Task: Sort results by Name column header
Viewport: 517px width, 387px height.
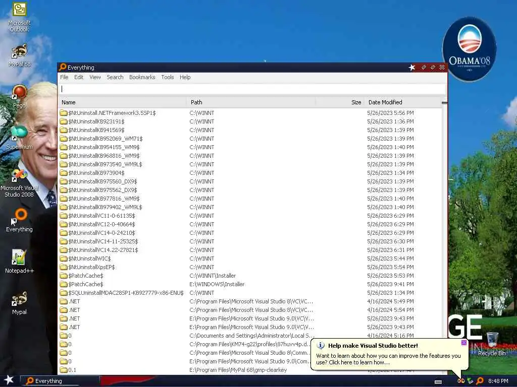Action: pos(123,102)
